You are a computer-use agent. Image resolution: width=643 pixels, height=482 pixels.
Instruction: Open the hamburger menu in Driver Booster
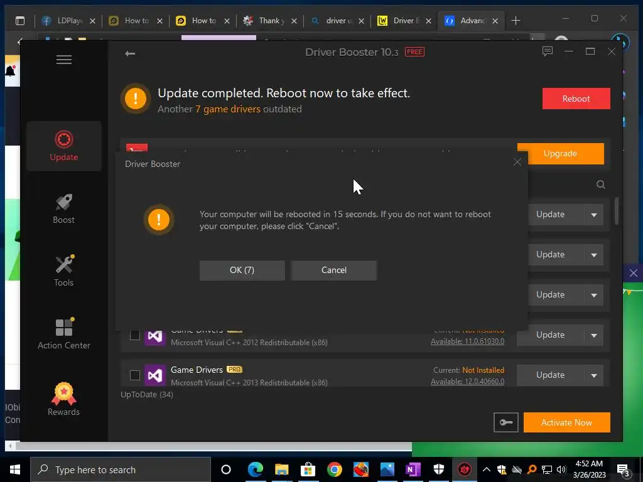click(x=64, y=60)
